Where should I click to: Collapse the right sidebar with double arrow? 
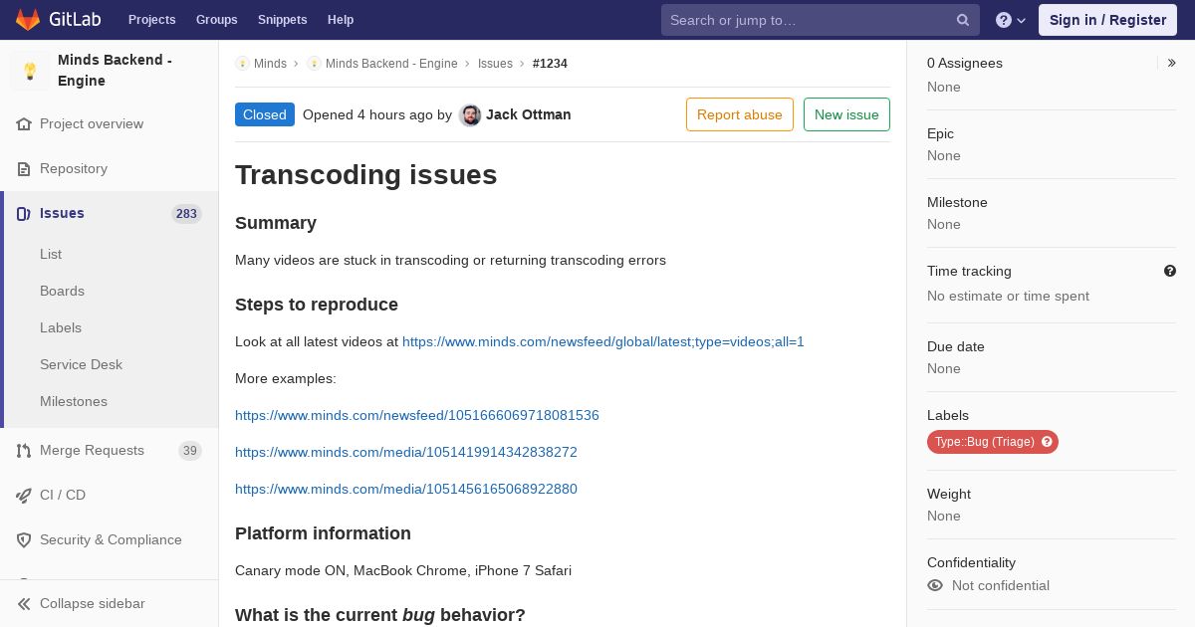point(1171,63)
